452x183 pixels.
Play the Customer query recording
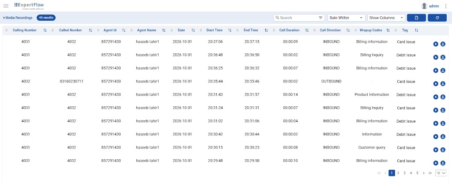(x=436, y=150)
